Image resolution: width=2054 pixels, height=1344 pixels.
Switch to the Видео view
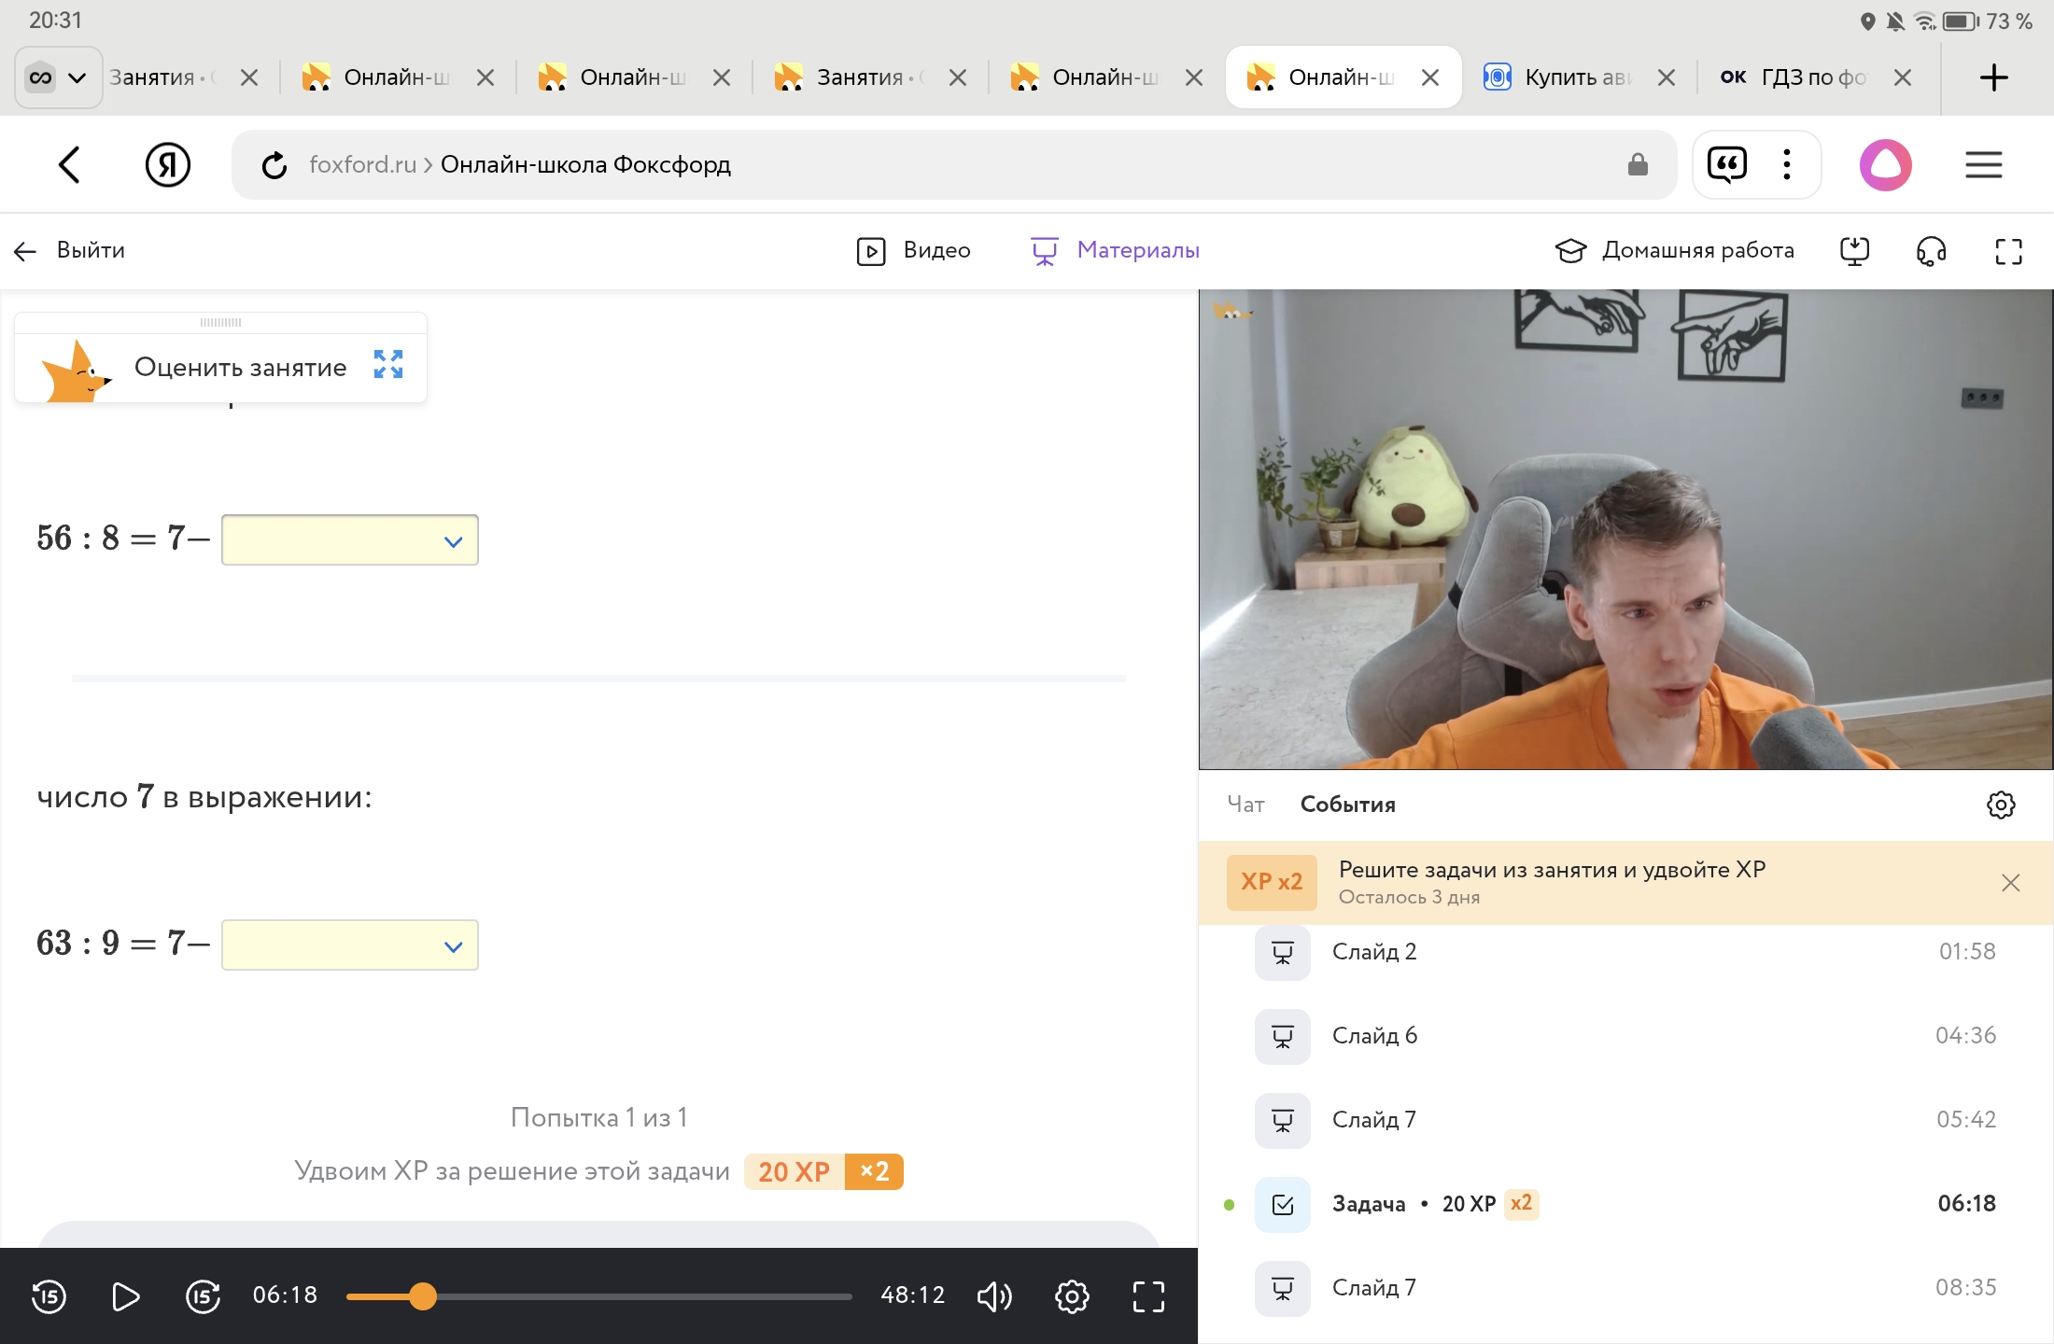pyautogui.click(x=914, y=250)
